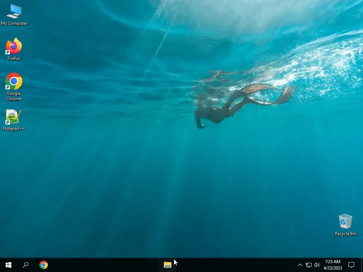
Task: Launch Chrome from the taskbar
Action: click(x=44, y=265)
